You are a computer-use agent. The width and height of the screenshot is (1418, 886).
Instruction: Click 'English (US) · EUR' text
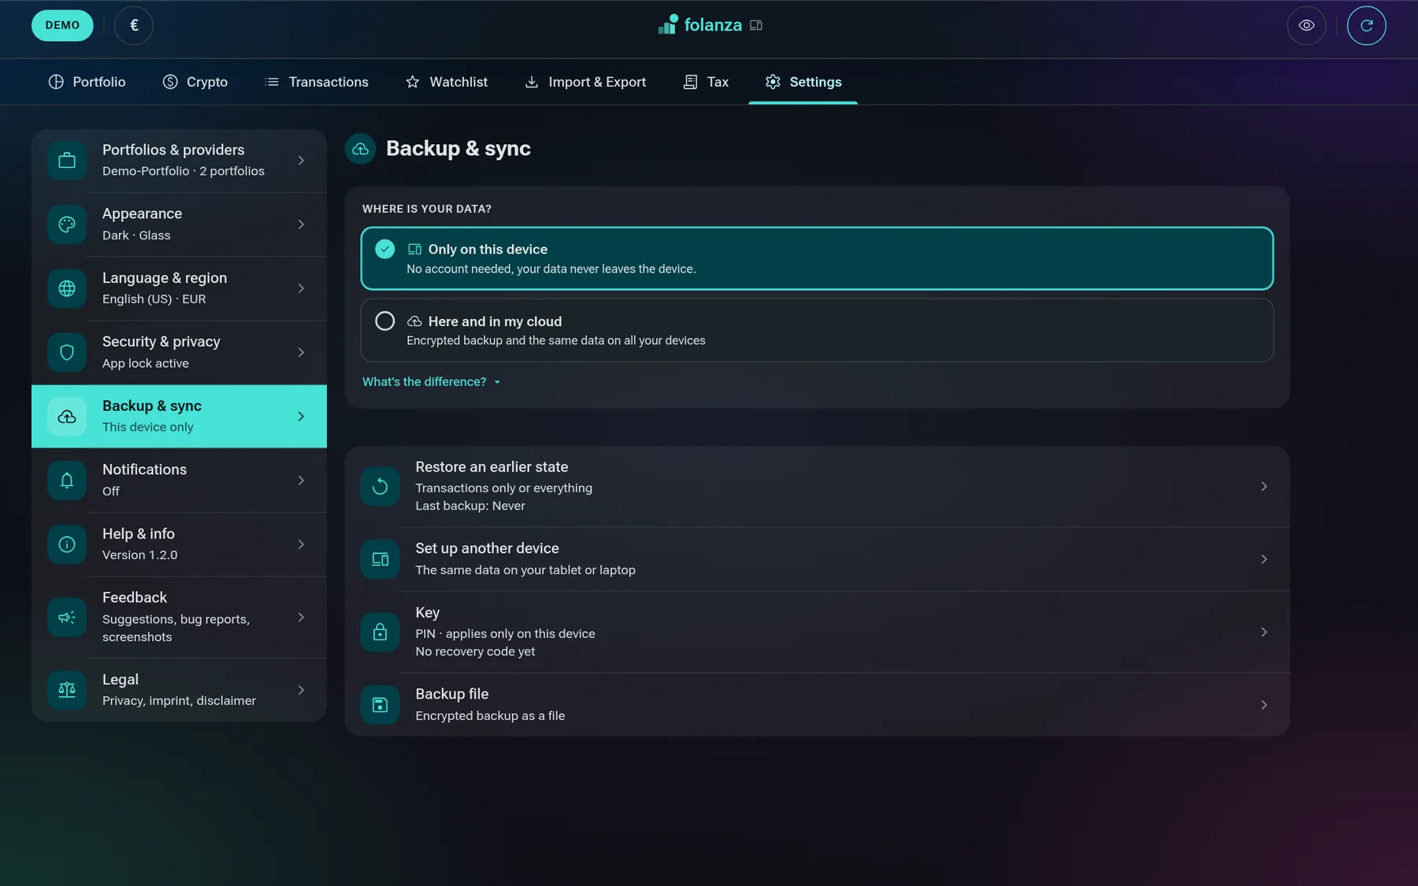154,299
